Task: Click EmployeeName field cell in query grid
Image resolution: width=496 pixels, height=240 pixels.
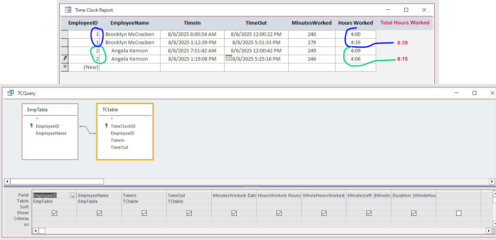Action: click(x=99, y=196)
